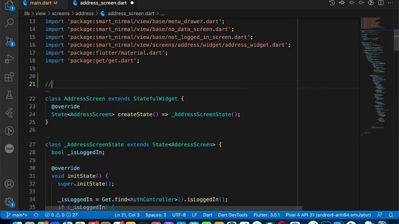Open the Git Graph circular icon in activity bar
This screenshot has height=224, width=399.
point(9,131)
